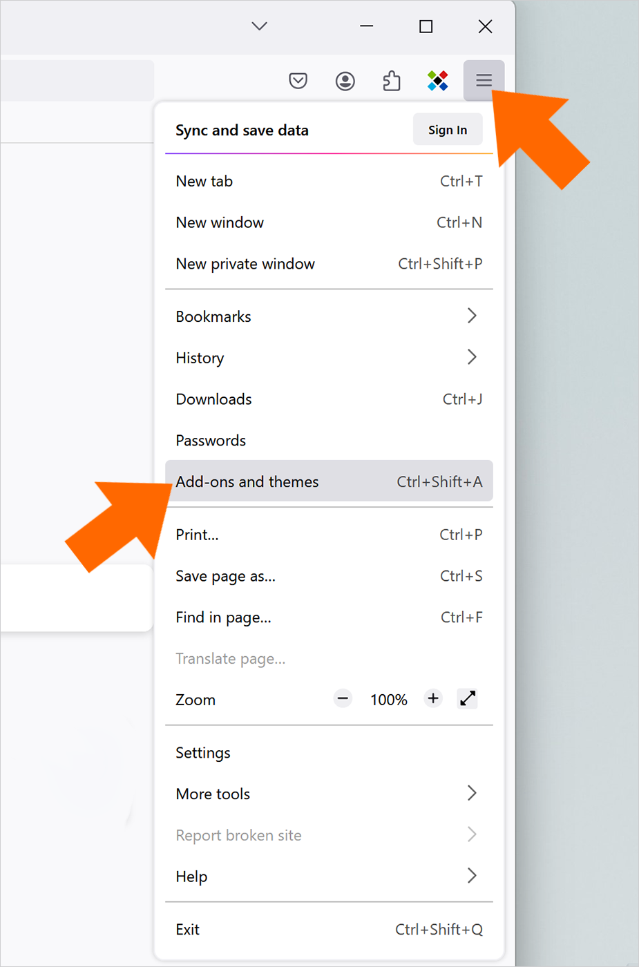Screen dimensions: 639x967
Task: Zoom in with the plus button
Action: tap(433, 699)
